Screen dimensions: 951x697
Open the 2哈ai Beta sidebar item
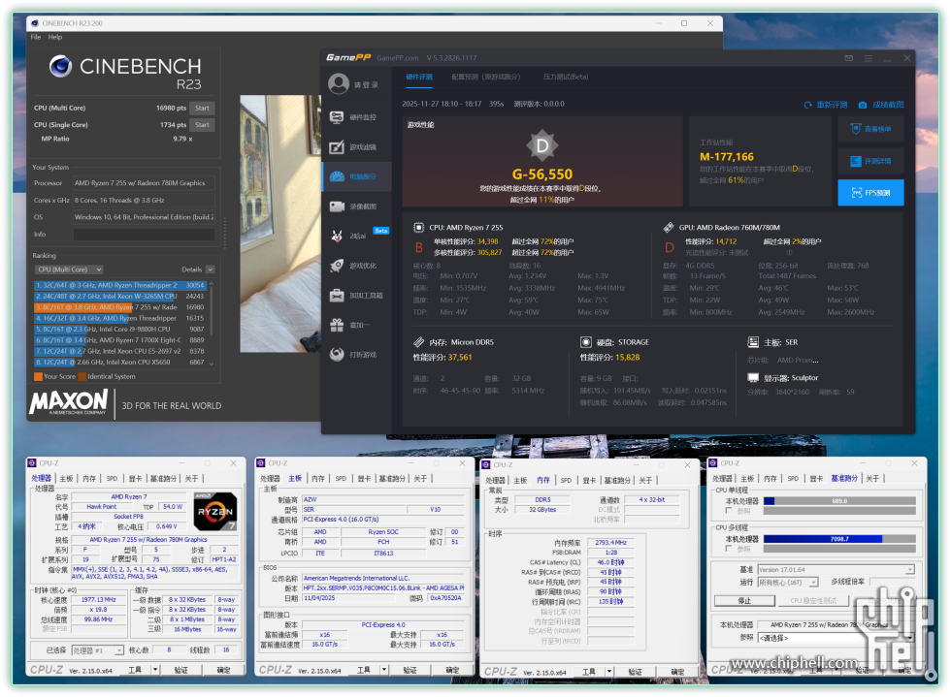point(339,236)
